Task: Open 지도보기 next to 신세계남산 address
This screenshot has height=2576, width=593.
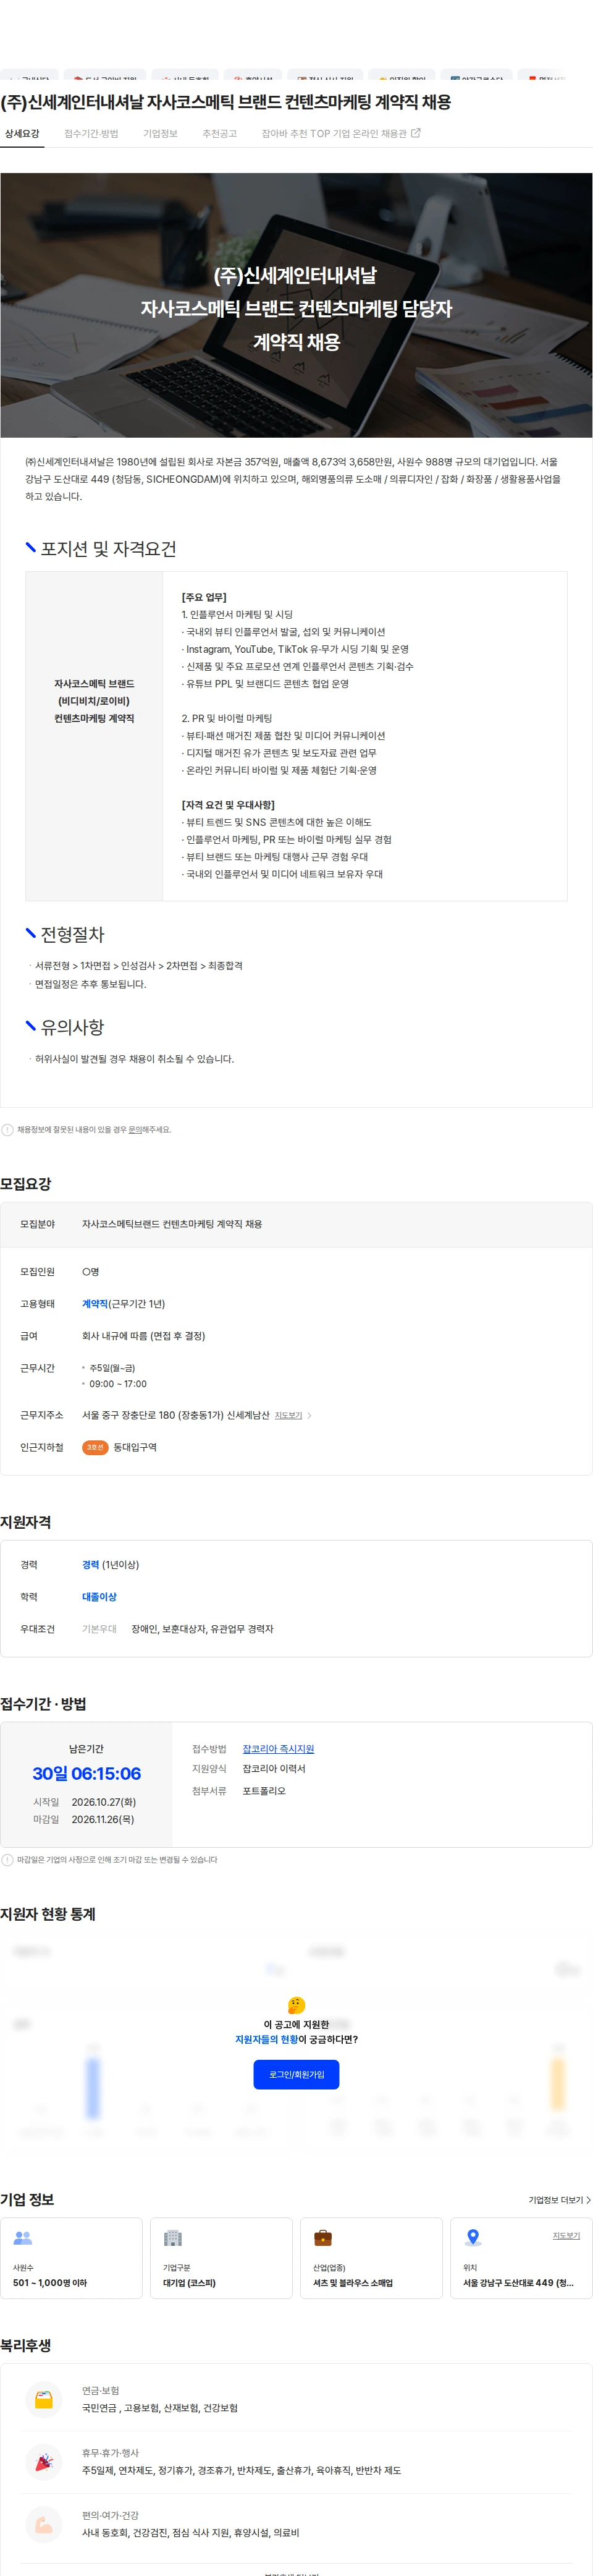Action: [x=288, y=1415]
